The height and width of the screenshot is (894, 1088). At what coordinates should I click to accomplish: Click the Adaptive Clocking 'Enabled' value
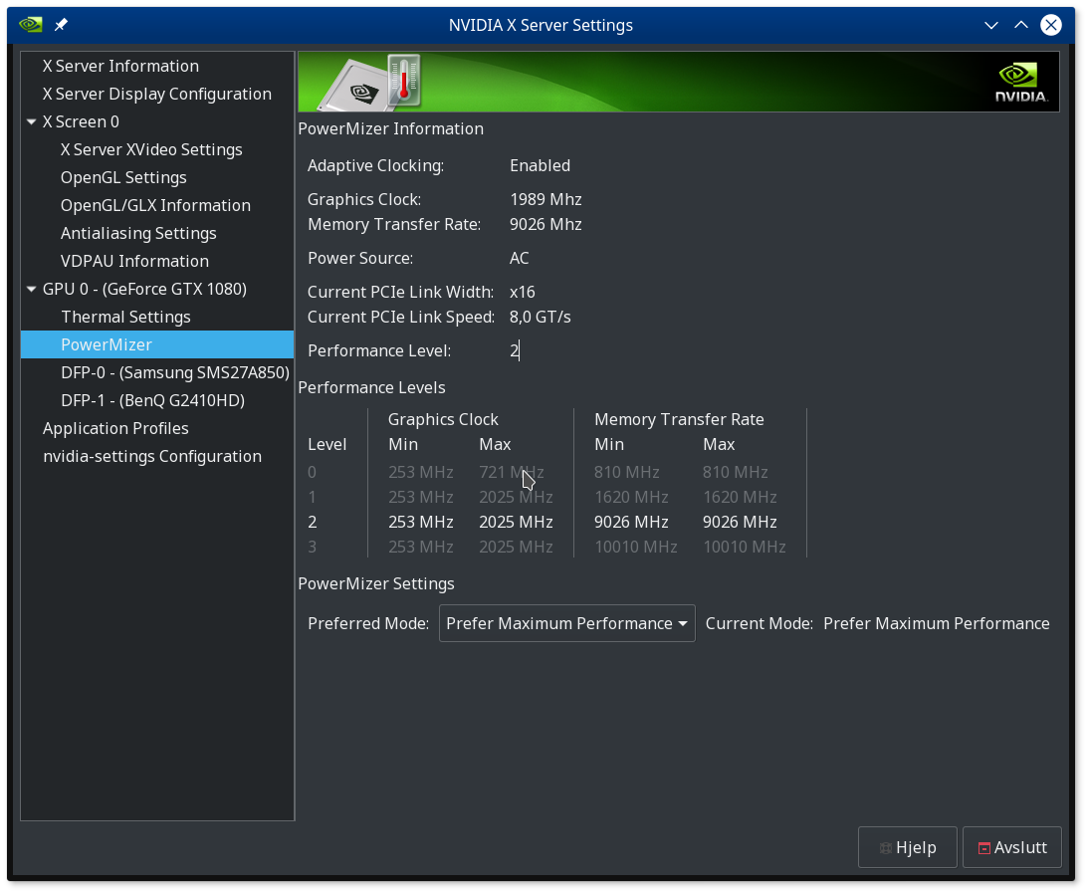coord(540,165)
